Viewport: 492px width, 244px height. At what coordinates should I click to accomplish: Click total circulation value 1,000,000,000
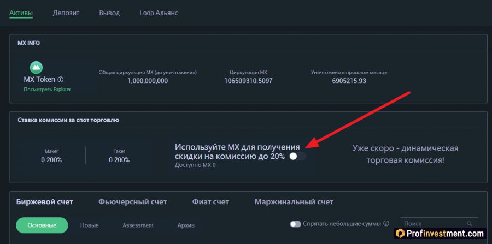[148, 81]
